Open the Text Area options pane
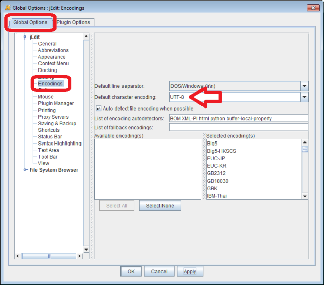Screen dimensions: 324x285 click(49, 150)
